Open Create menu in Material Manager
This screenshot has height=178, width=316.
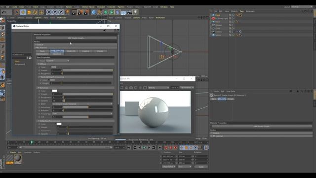coord(13,152)
